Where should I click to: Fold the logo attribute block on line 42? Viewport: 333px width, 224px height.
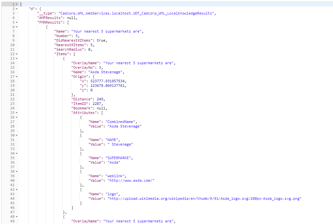point(17,190)
